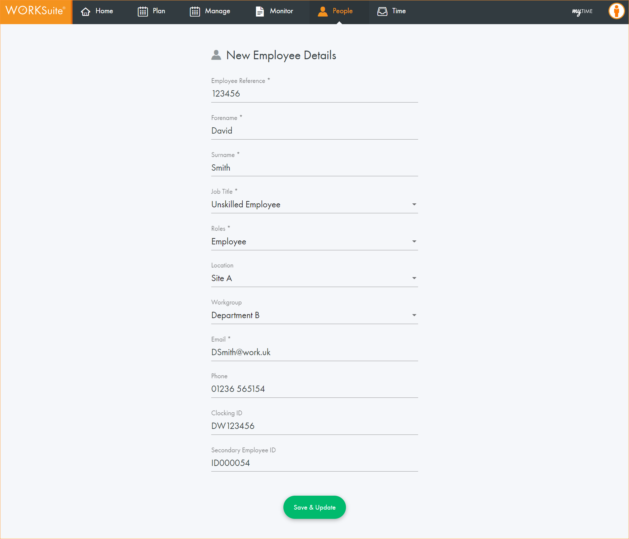Click the WORKSuite logo
Screen dimensions: 629x539
click(35, 11)
